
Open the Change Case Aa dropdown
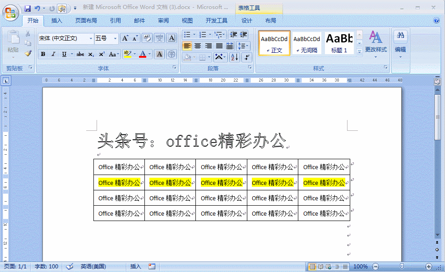click(x=114, y=54)
